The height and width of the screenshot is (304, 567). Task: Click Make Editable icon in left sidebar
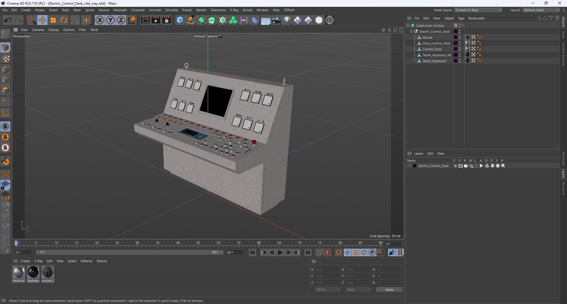click(x=5, y=34)
